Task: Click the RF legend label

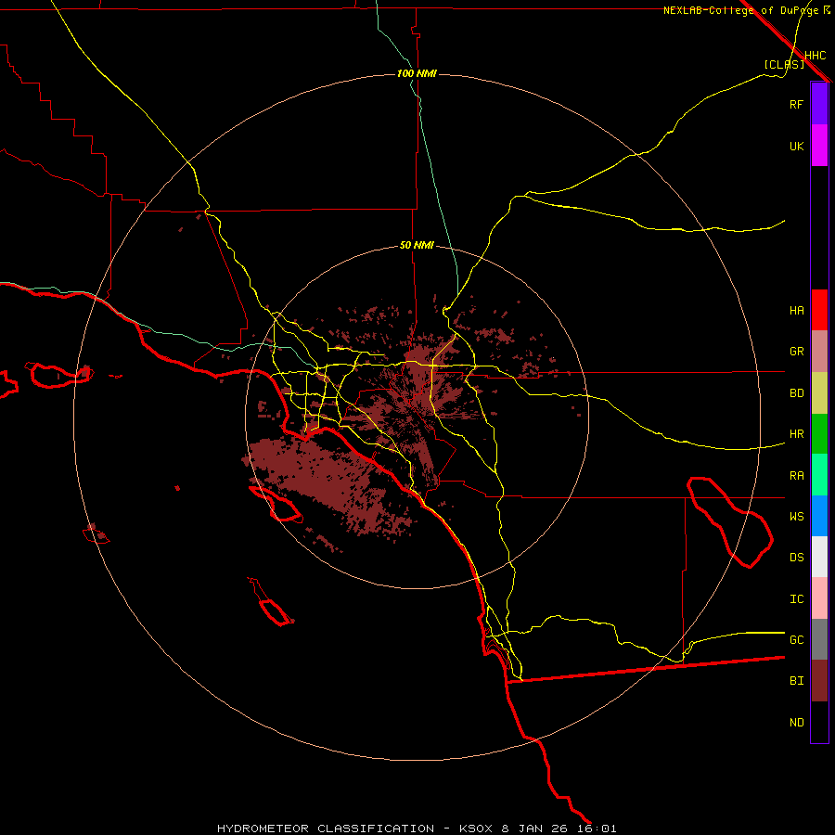Action: 797,104
